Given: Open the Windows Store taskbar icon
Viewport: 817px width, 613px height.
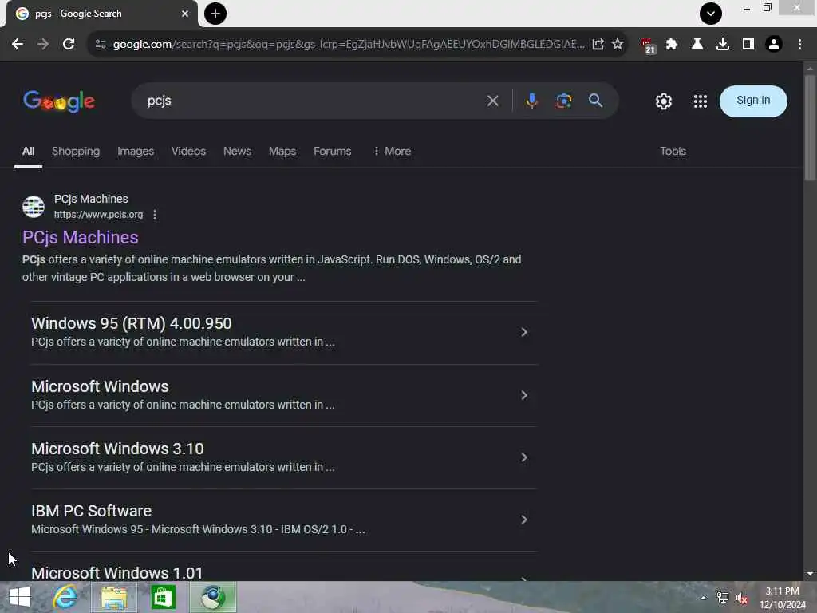Looking at the screenshot, I should pos(163,597).
